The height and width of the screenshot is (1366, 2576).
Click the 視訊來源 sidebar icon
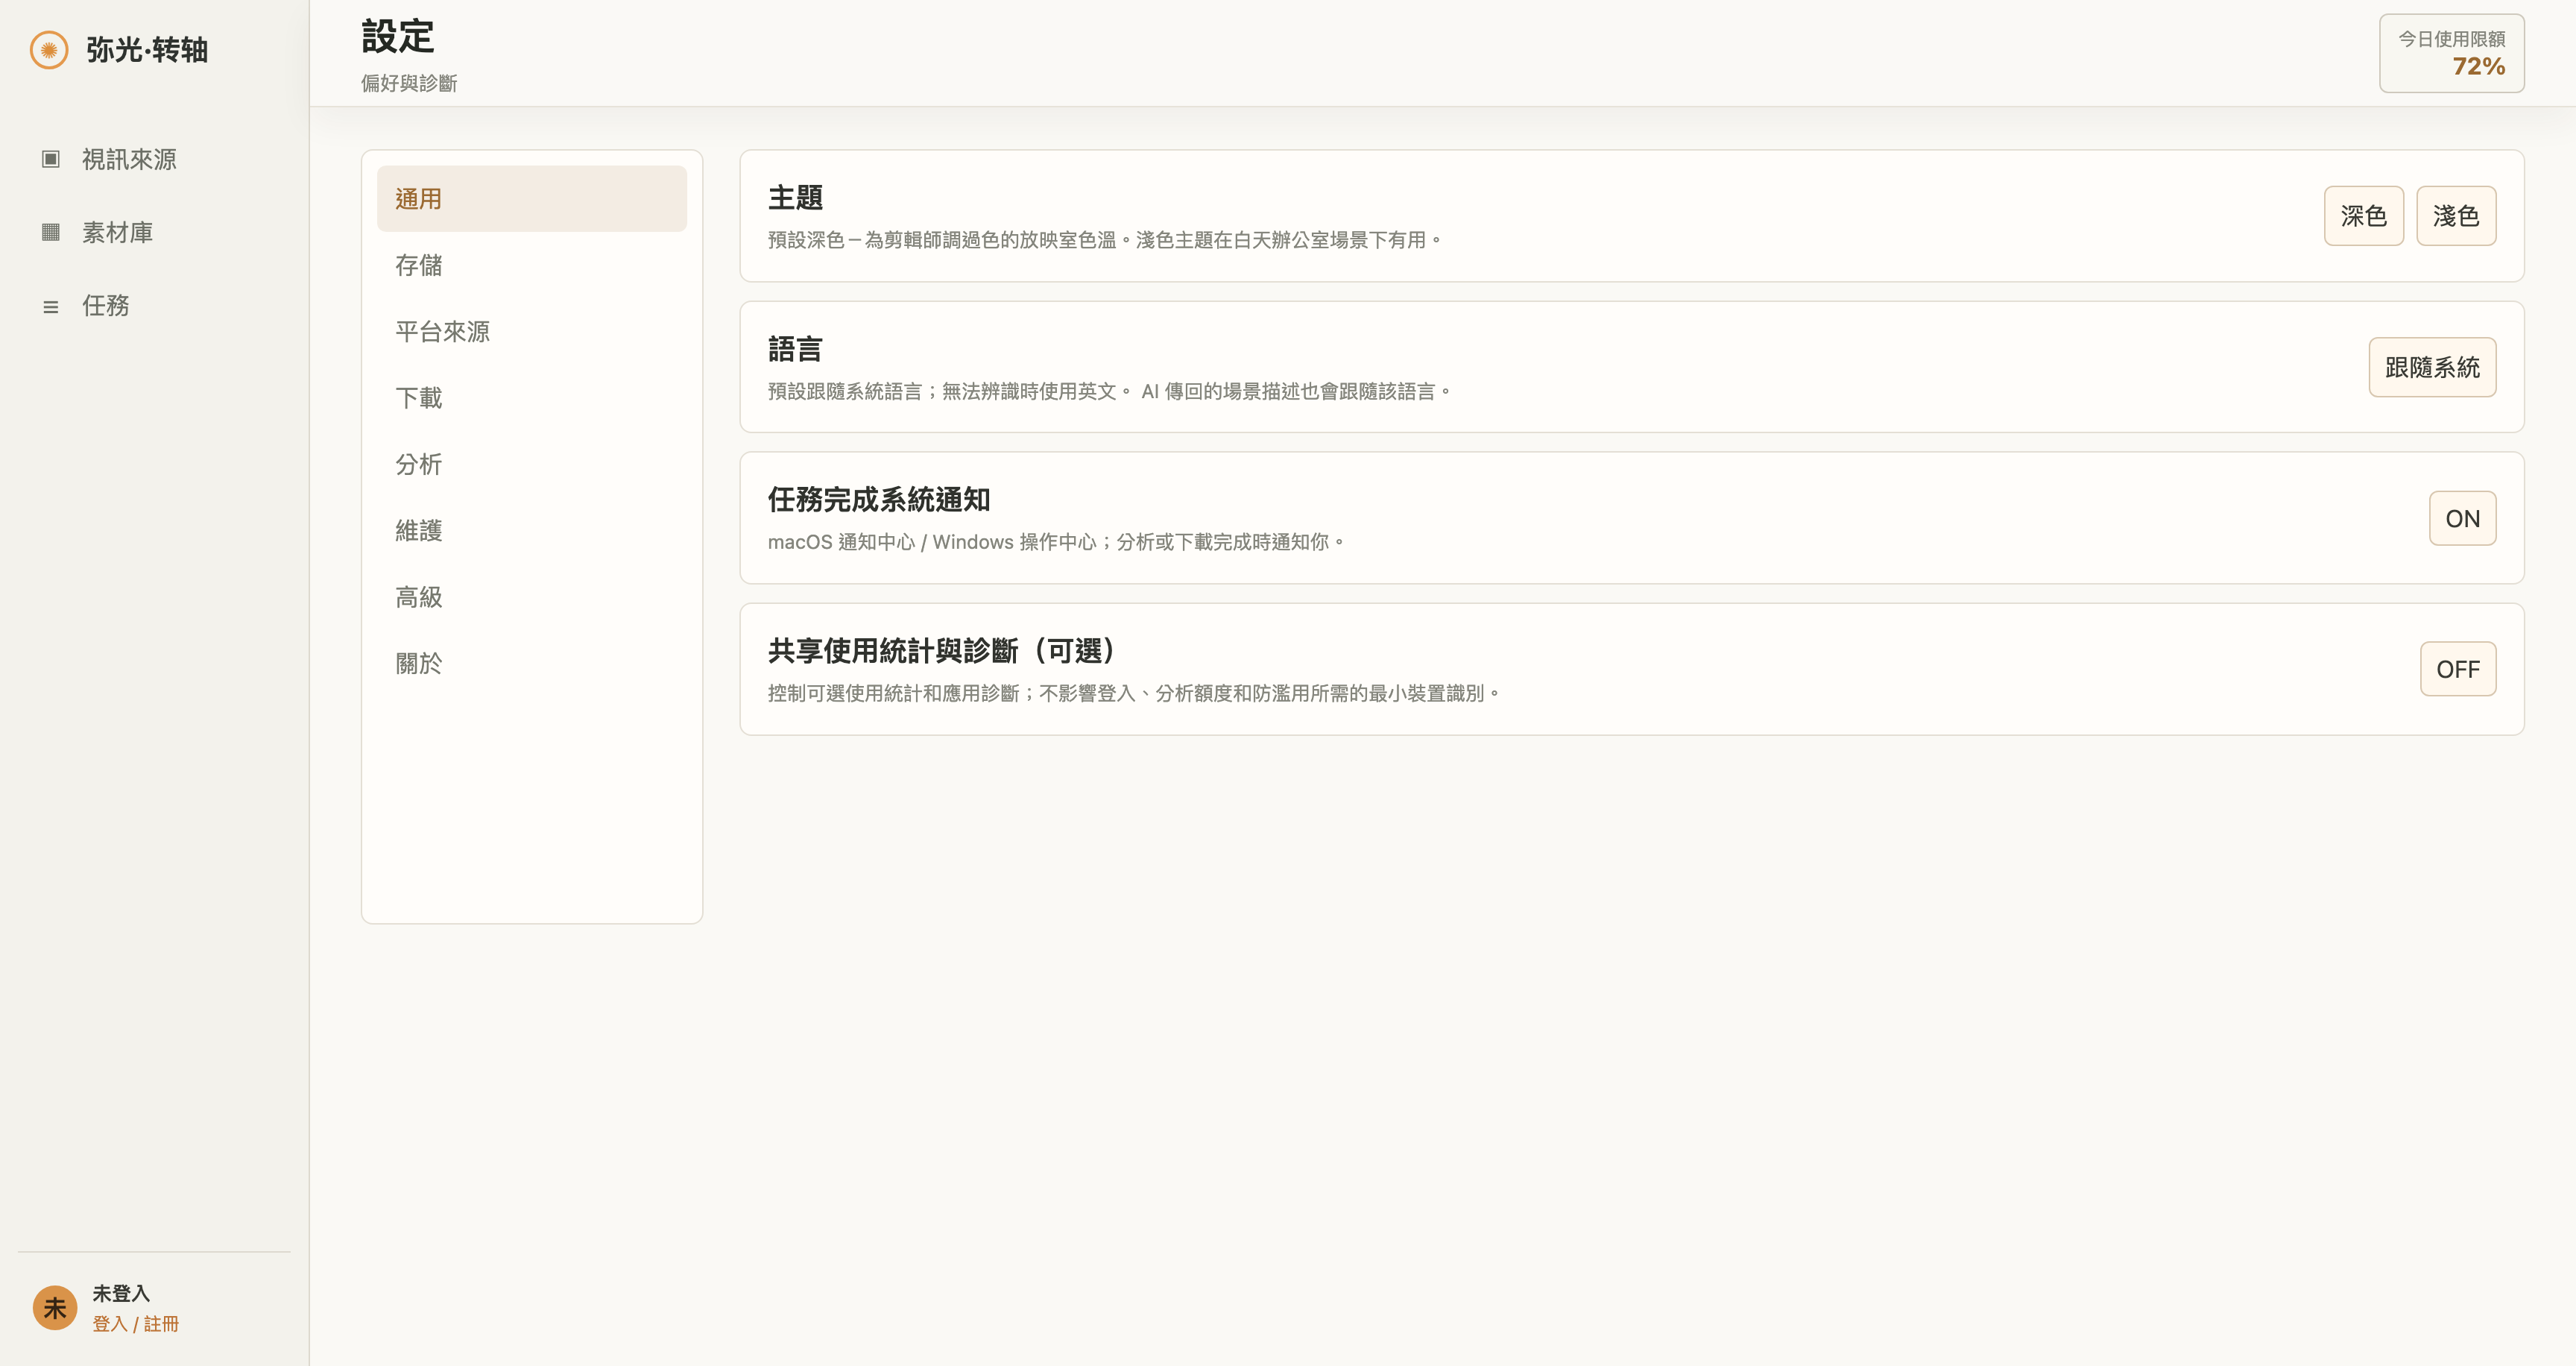(51, 159)
